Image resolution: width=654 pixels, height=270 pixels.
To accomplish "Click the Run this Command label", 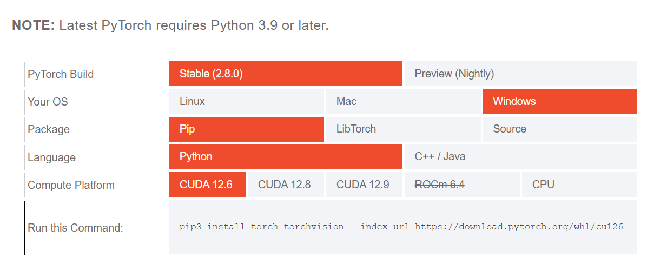I will coord(75,228).
